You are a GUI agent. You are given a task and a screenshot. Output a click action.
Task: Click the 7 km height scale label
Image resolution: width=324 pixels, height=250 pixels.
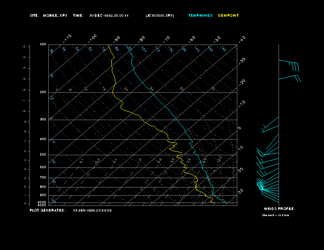click(x=25, y=141)
